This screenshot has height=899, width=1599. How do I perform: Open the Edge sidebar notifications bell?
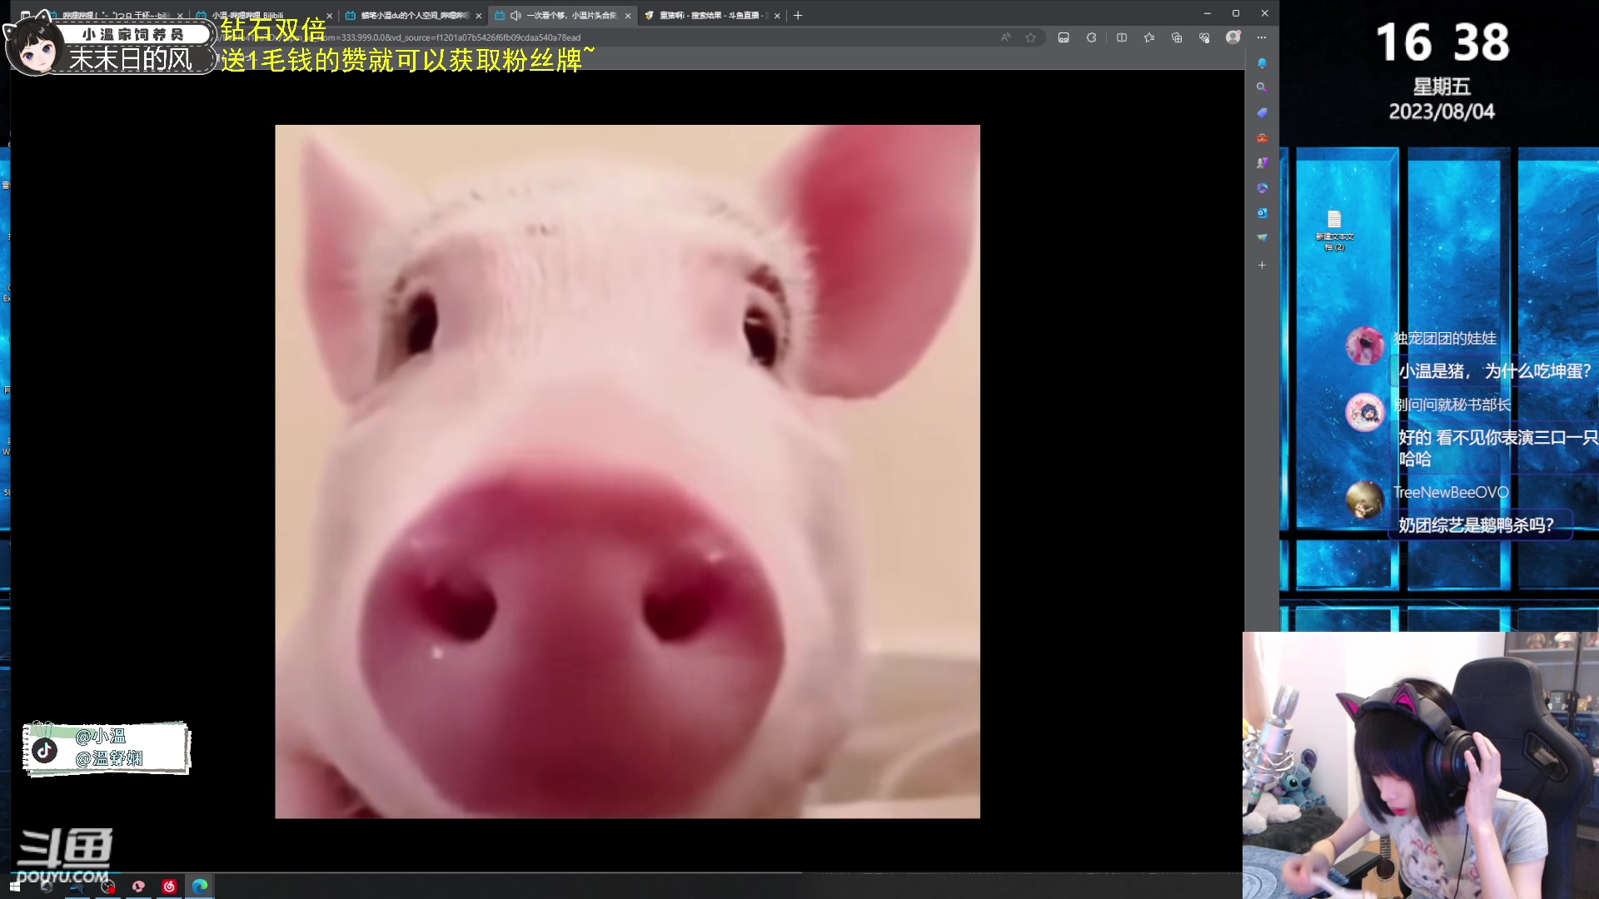click(x=1262, y=63)
